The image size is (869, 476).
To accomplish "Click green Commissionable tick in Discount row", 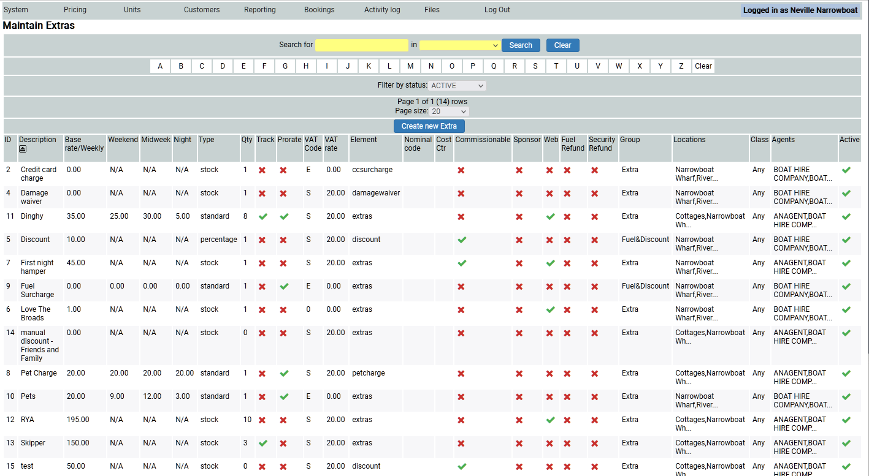I will (x=461, y=240).
